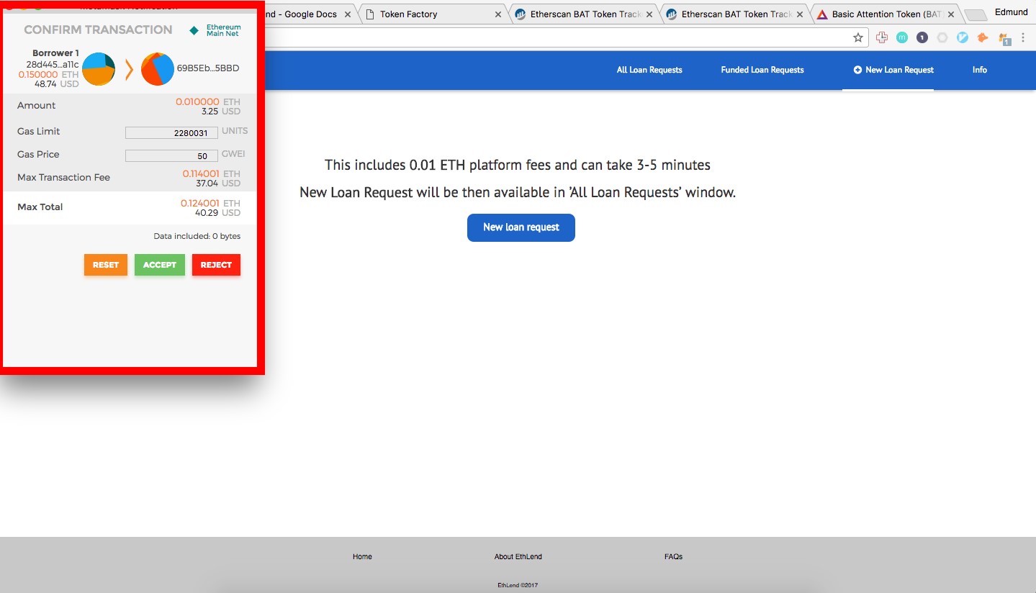1036x593 pixels.
Task: Open the red clock-cross extension icon
Action: click(882, 37)
